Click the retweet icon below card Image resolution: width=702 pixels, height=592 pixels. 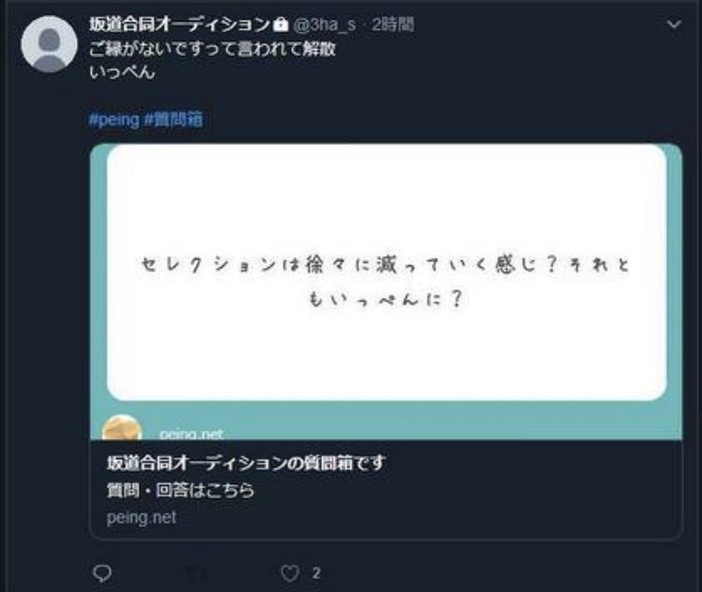197,573
